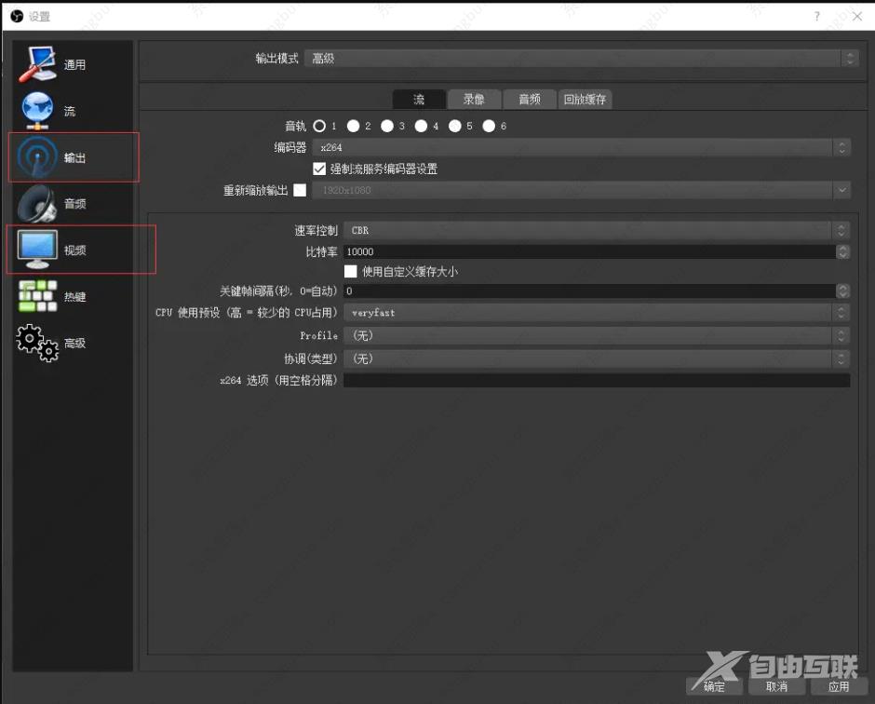Open the Output (输出) settings section
Viewport: 875px width, 704px height.
coord(74,157)
